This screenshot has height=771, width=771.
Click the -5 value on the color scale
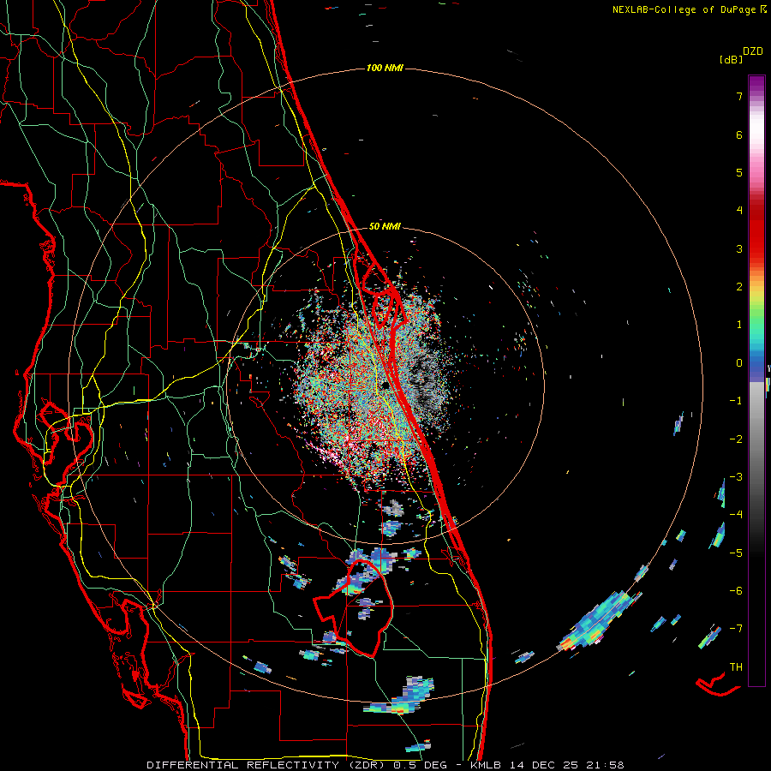736,553
